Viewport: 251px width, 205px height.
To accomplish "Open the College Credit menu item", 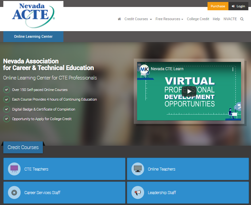I will point(198,19).
